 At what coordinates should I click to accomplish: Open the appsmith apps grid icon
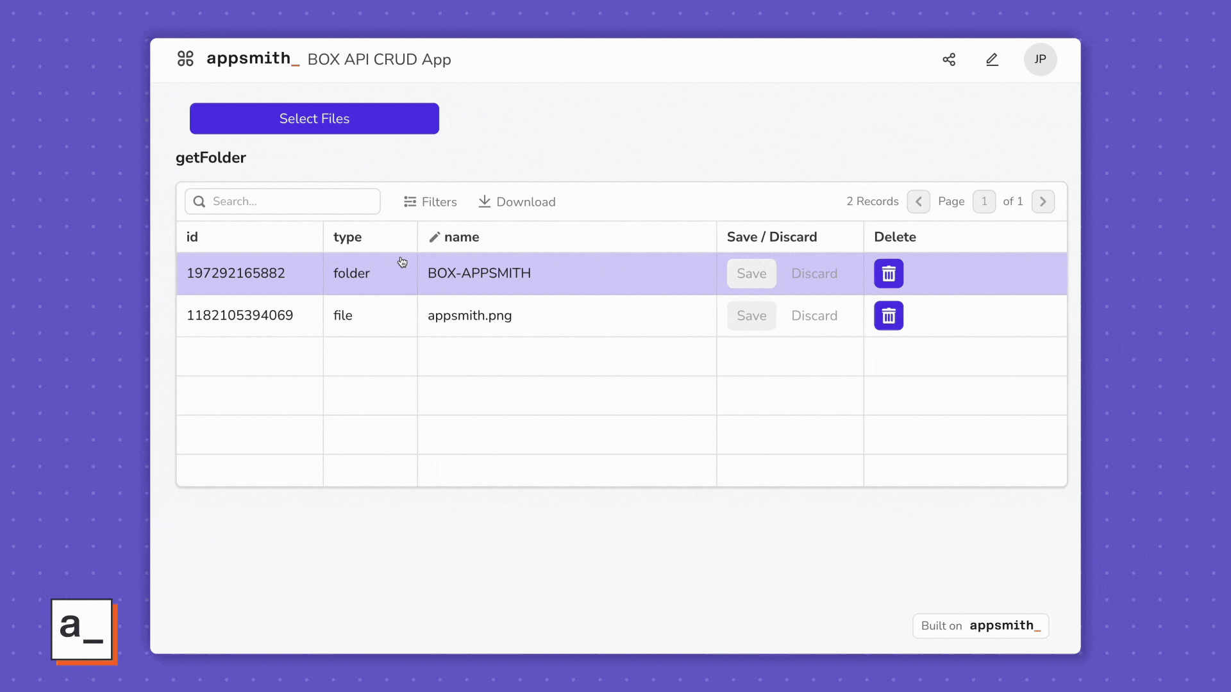click(185, 59)
